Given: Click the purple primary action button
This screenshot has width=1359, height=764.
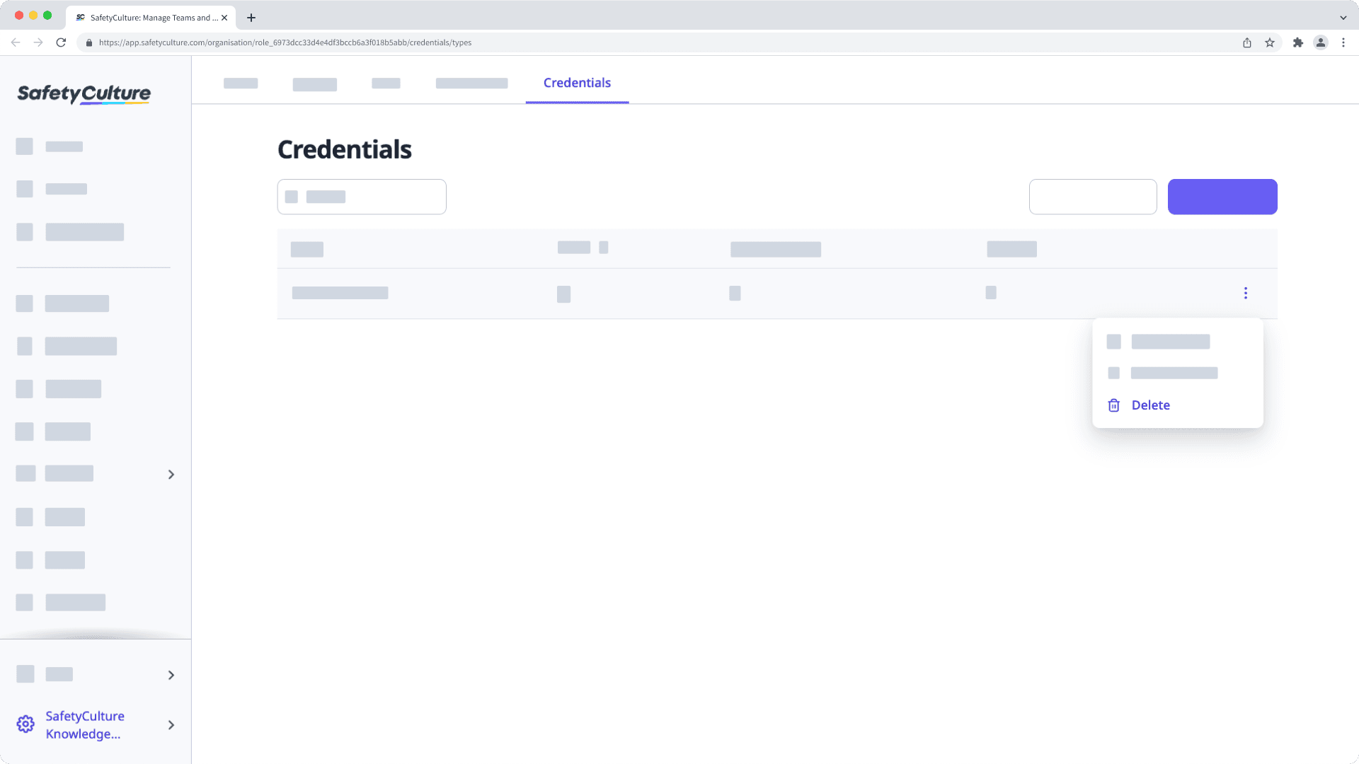Looking at the screenshot, I should point(1222,197).
